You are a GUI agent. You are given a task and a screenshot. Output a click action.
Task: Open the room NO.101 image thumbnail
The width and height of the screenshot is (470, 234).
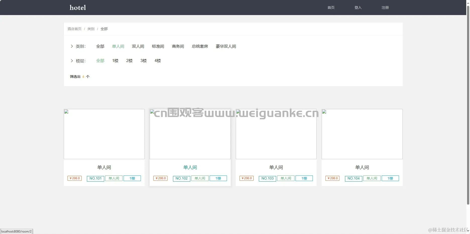click(104, 134)
